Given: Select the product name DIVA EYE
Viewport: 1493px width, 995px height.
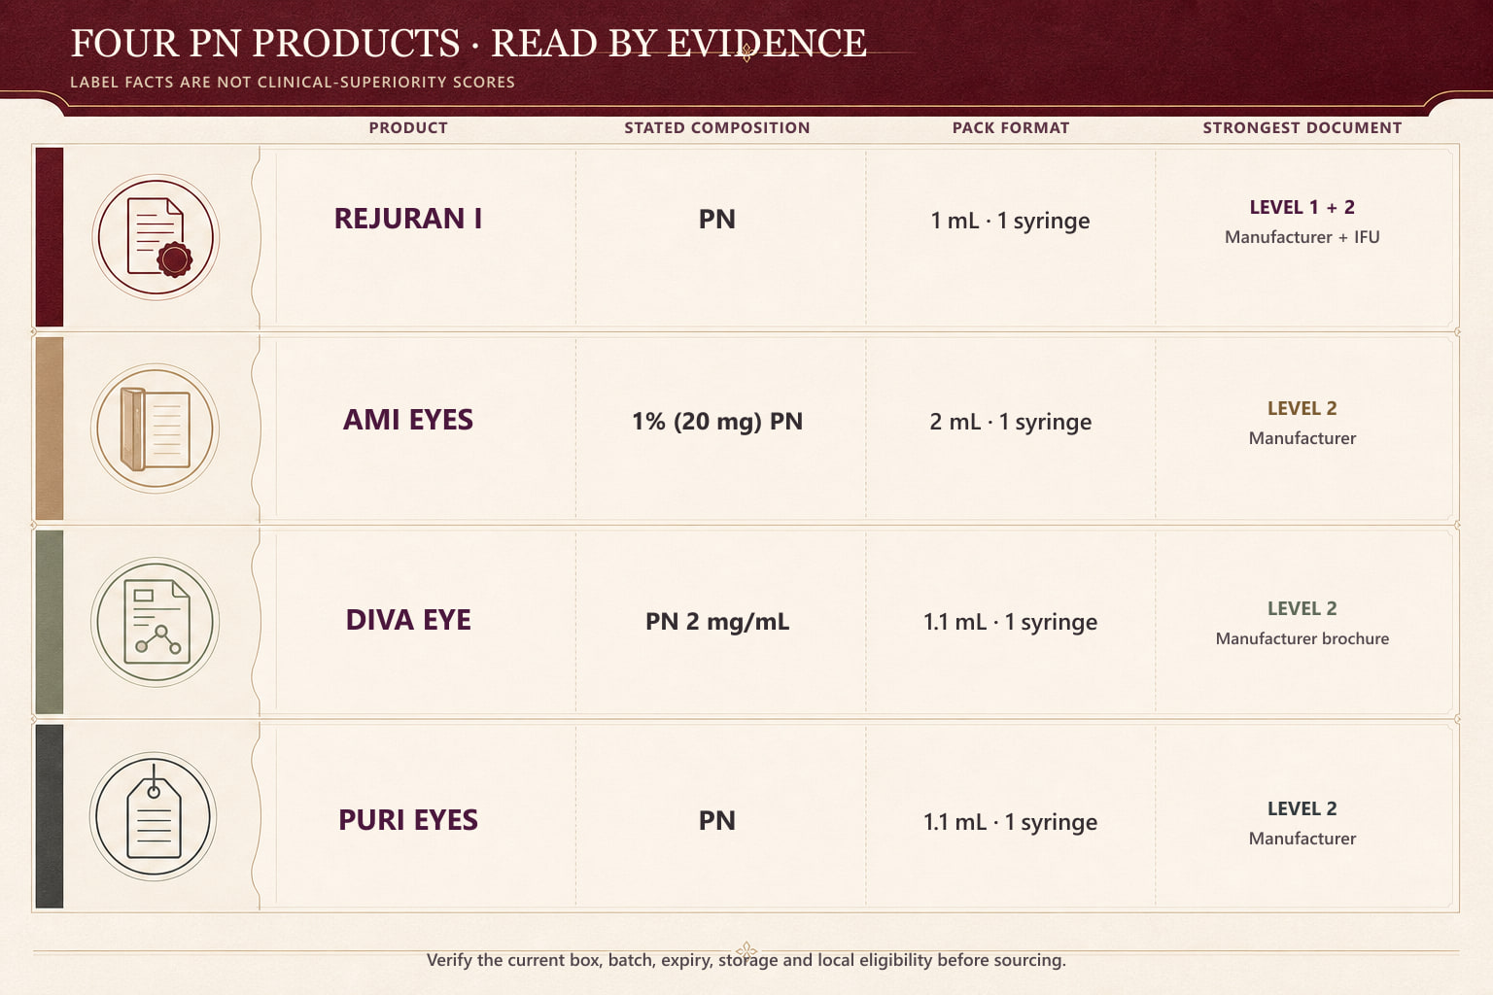Looking at the screenshot, I should (x=408, y=620).
